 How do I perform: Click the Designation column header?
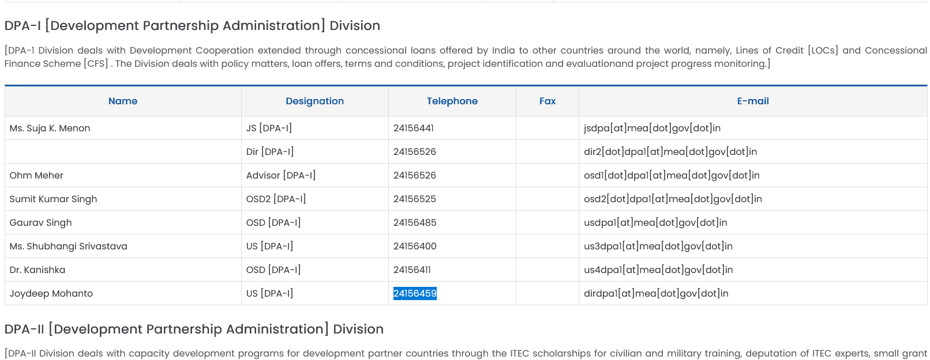314,101
